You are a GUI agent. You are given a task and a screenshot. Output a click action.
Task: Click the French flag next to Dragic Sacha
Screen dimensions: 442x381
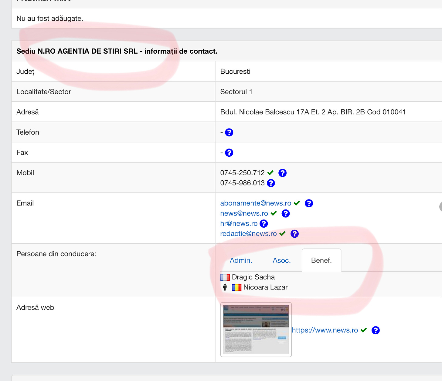[225, 277]
